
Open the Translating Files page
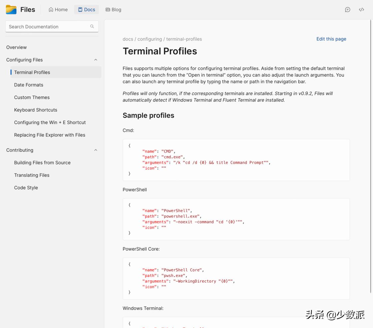[x=32, y=175]
